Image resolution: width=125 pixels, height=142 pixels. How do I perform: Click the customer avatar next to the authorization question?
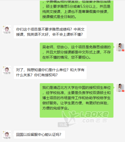tap(7, 70)
